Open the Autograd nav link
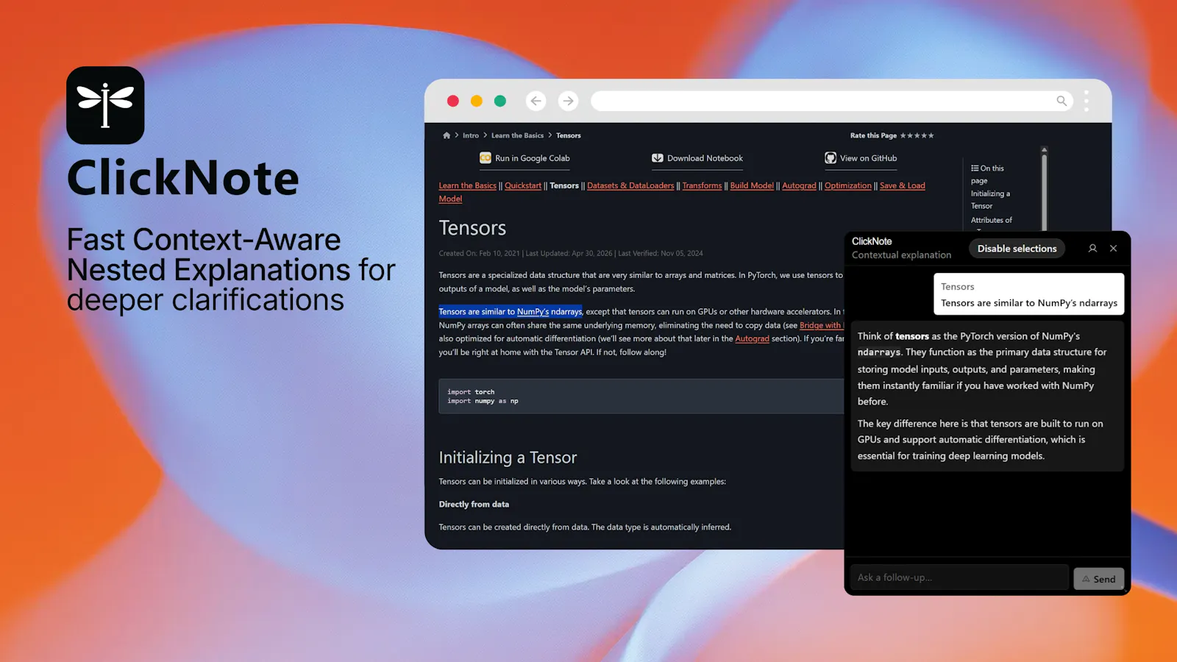The image size is (1177, 662). (x=799, y=185)
